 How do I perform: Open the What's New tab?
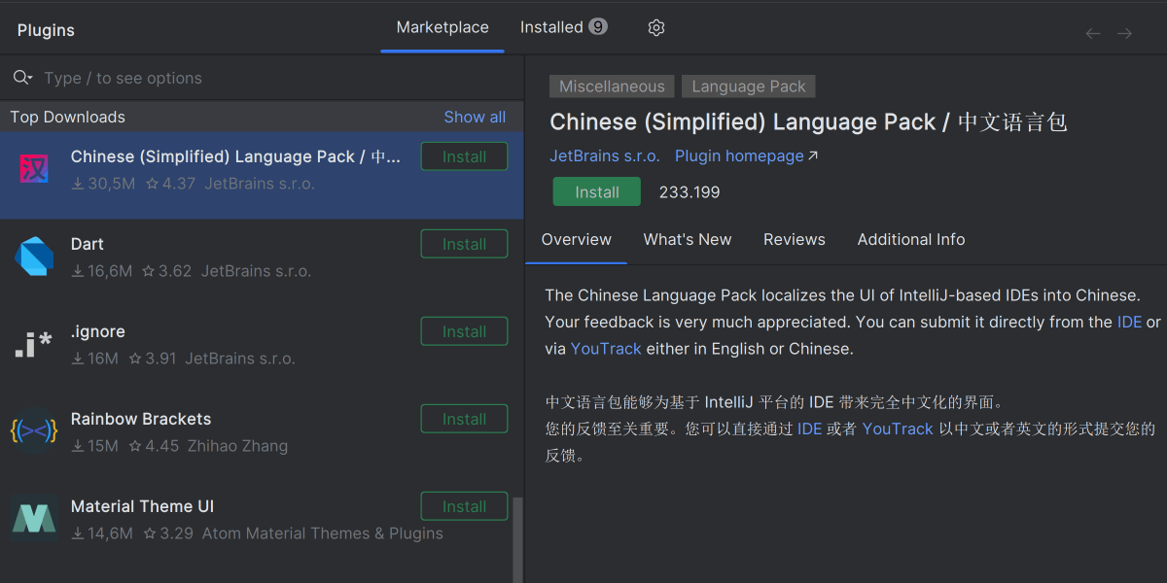(x=688, y=239)
